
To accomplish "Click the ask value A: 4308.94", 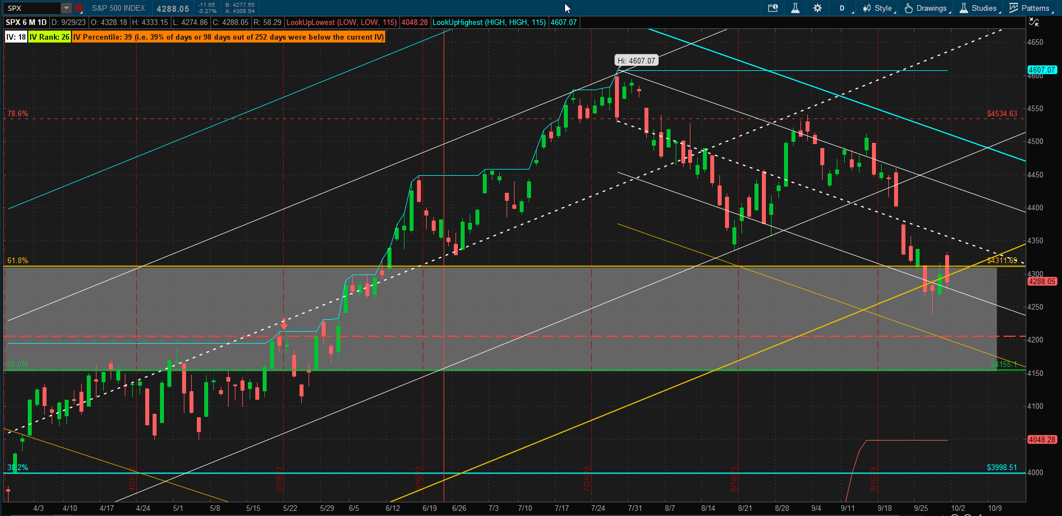I will click(x=240, y=11).
